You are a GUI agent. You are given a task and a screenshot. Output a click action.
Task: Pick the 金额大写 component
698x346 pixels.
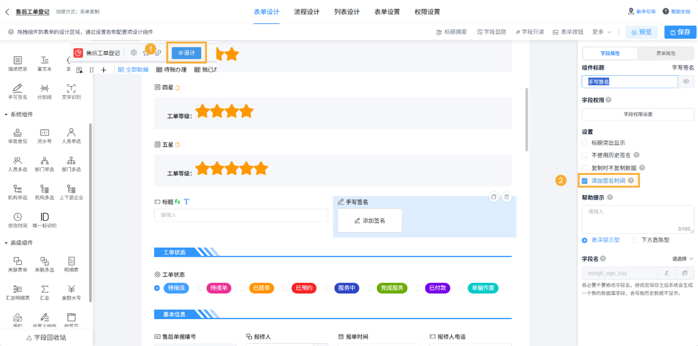71,293
